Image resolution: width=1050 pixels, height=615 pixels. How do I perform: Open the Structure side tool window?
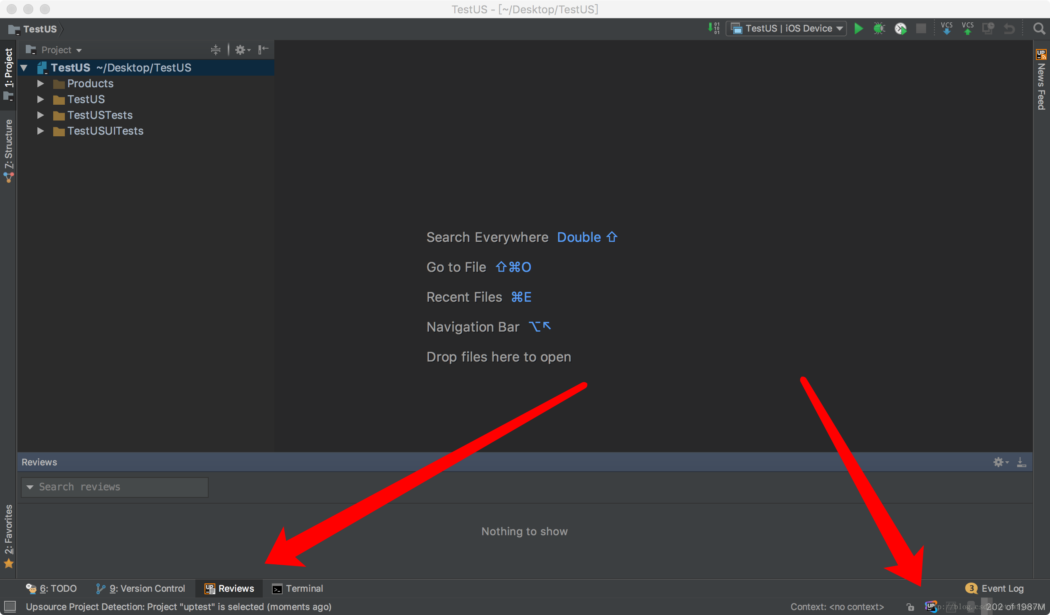(x=8, y=150)
